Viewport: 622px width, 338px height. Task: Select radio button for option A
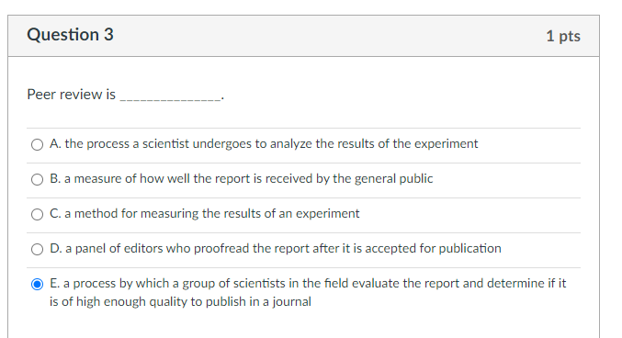tap(37, 144)
